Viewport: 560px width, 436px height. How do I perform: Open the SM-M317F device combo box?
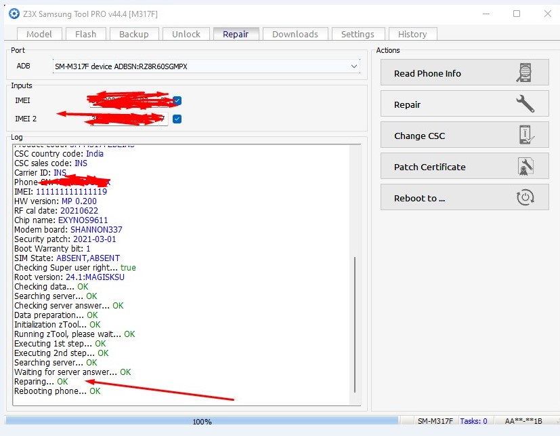pos(206,66)
